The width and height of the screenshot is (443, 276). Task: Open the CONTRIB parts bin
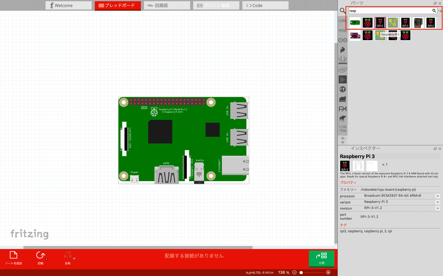(x=343, y=129)
